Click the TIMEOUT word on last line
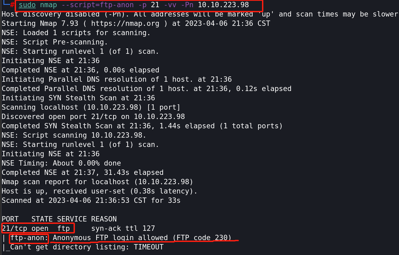 149,247
